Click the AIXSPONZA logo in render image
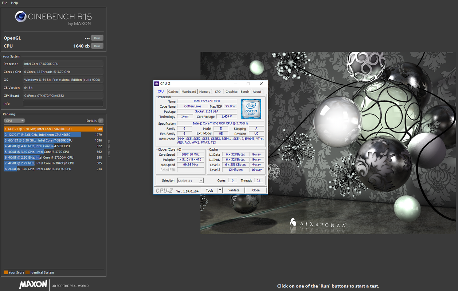 coord(318,223)
